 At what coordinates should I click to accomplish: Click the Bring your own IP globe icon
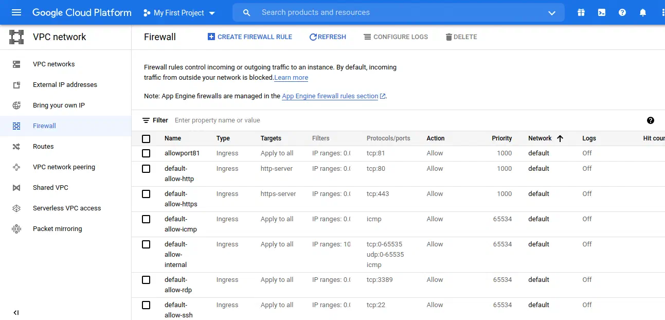[16, 105]
